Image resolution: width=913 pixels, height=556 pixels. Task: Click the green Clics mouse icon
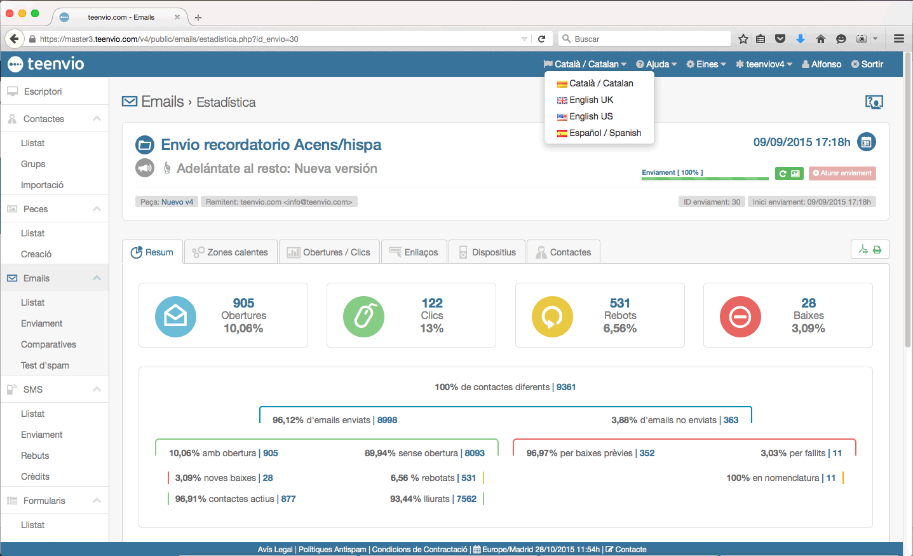(363, 316)
